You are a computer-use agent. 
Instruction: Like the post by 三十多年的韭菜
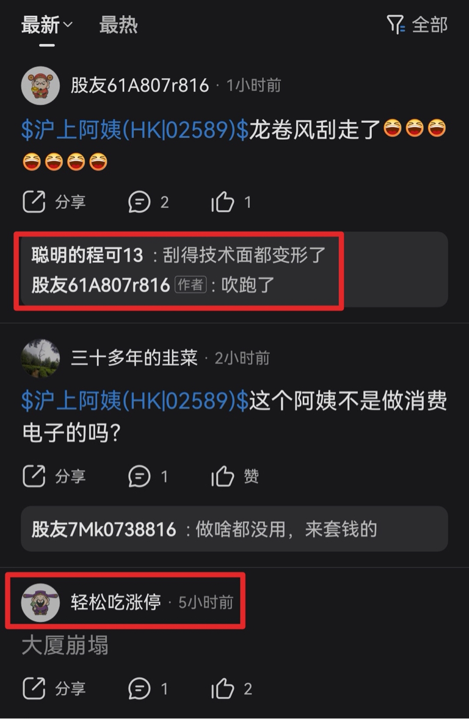(x=234, y=476)
